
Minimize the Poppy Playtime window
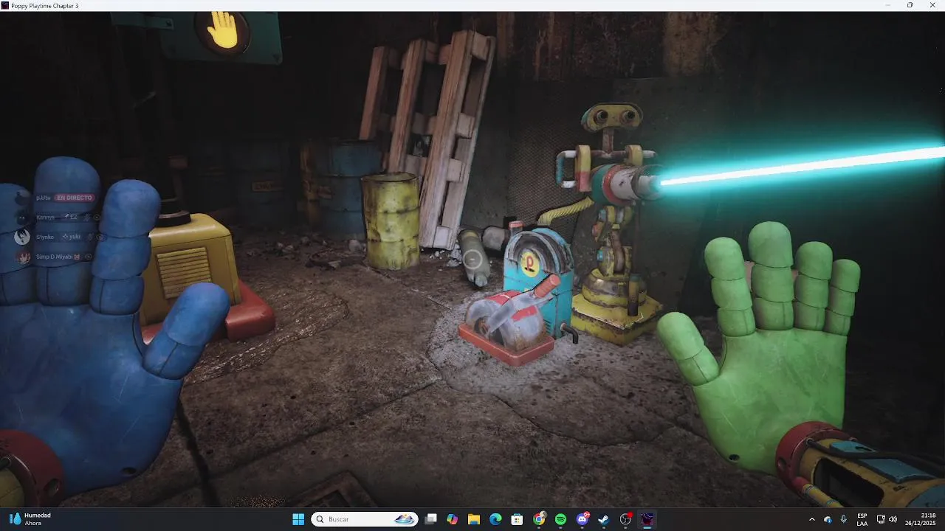(888, 5)
